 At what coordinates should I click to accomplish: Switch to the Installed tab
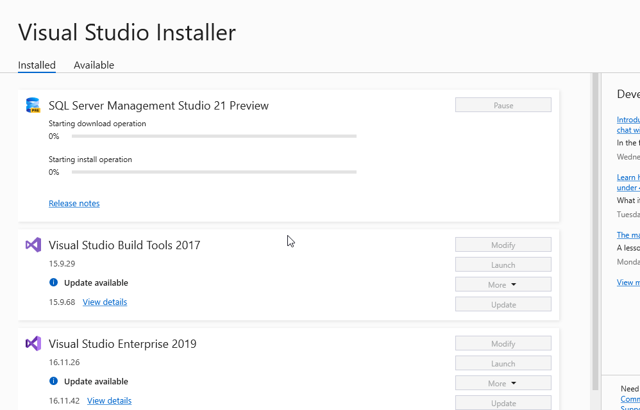point(37,65)
